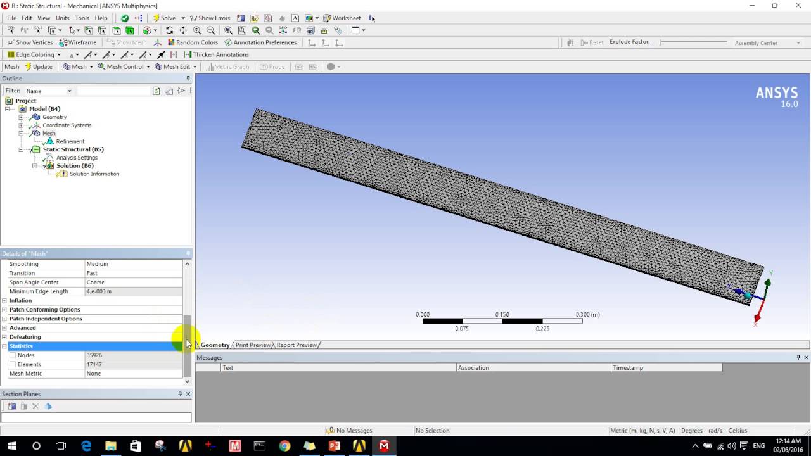The height and width of the screenshot is (456, 811).
Task: Expand the Inflation section
Action: 4,301
